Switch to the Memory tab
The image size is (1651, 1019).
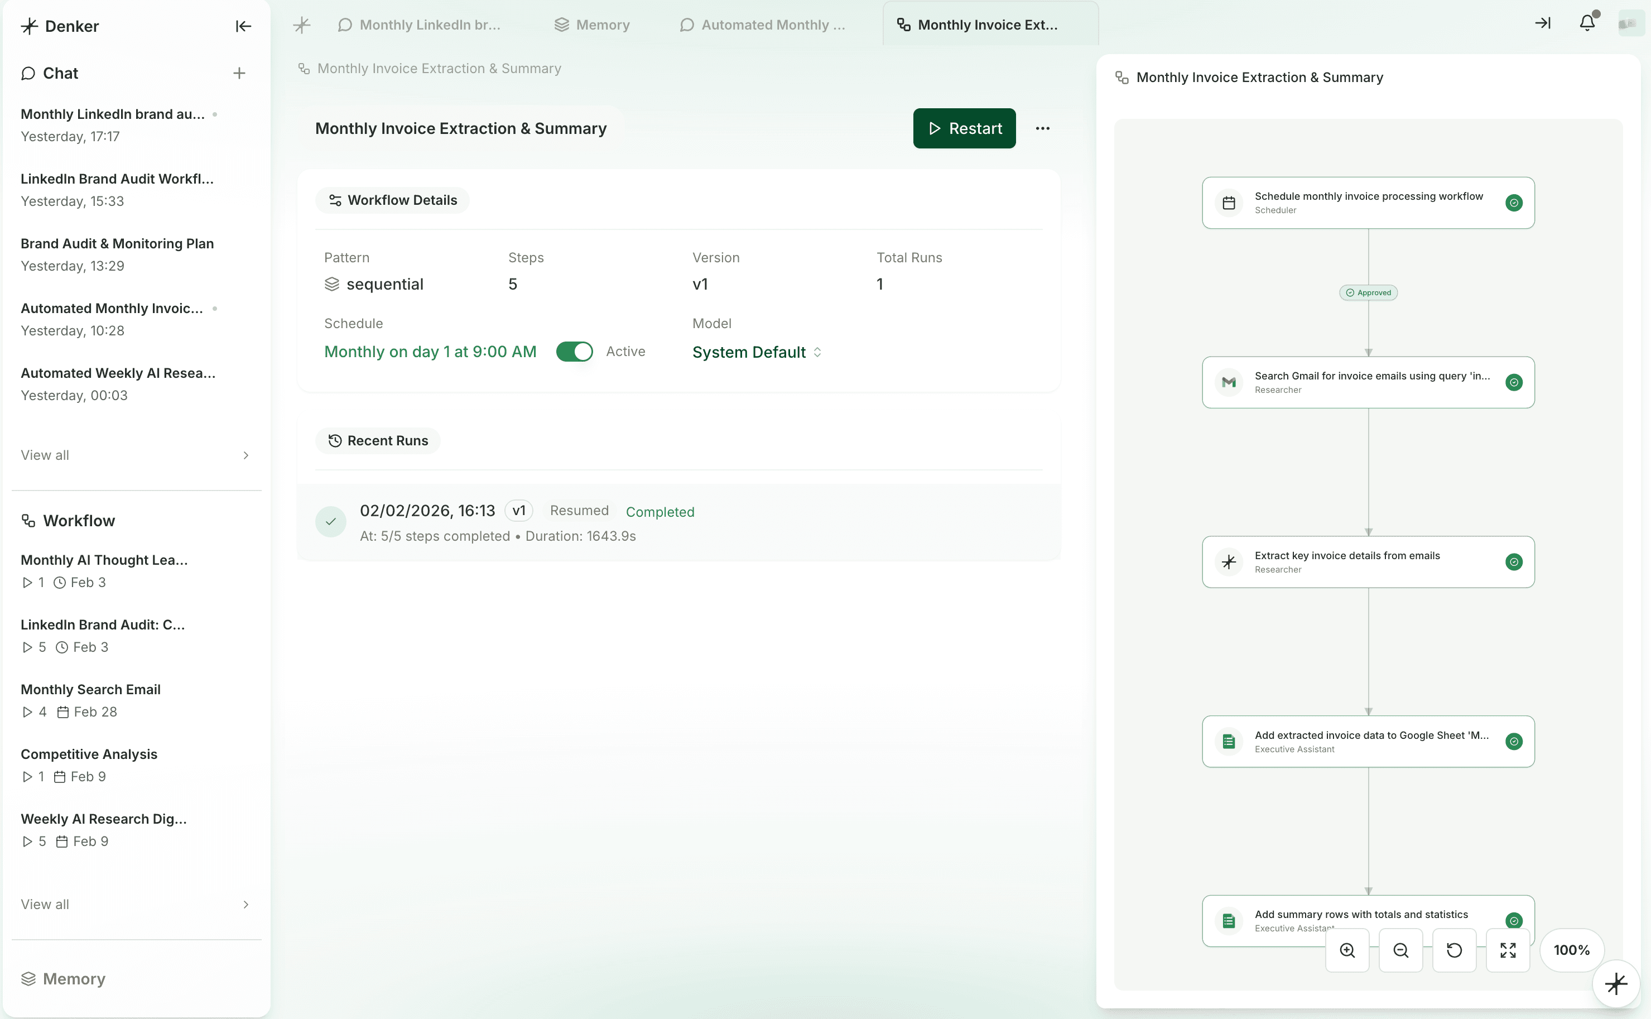pos(591,25)
